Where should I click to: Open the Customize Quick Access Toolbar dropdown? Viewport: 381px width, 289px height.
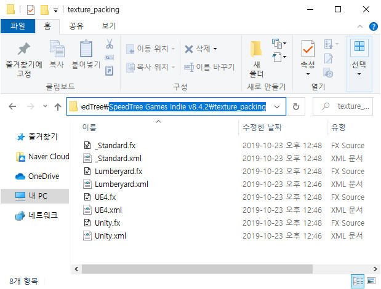[x=55, y=10]
